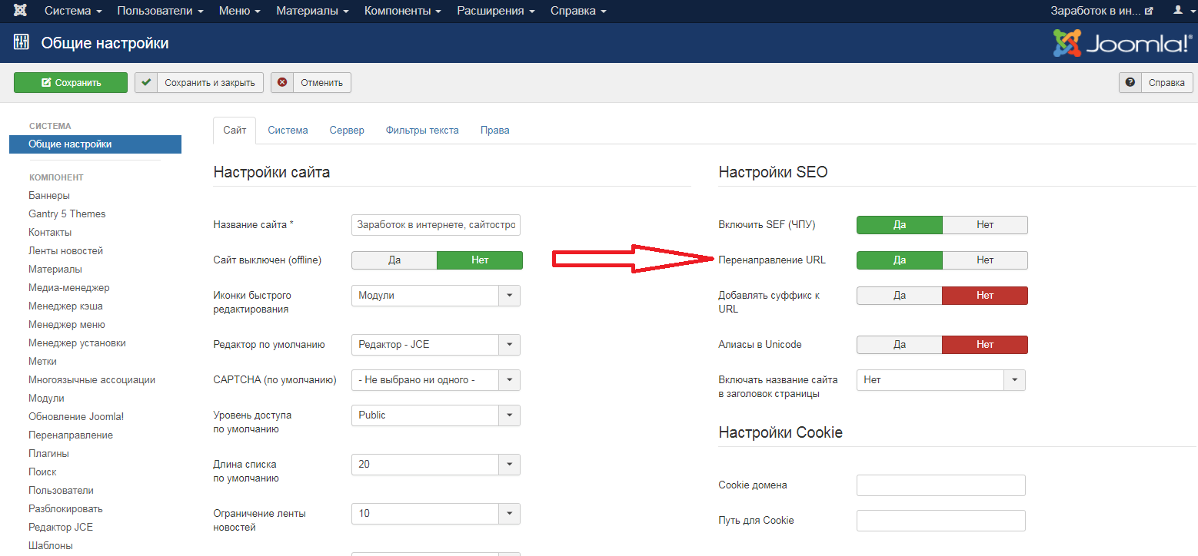Open the user account icon top right
Viewport: 1198px width, 556px height.
click(x=1176, y=11)
